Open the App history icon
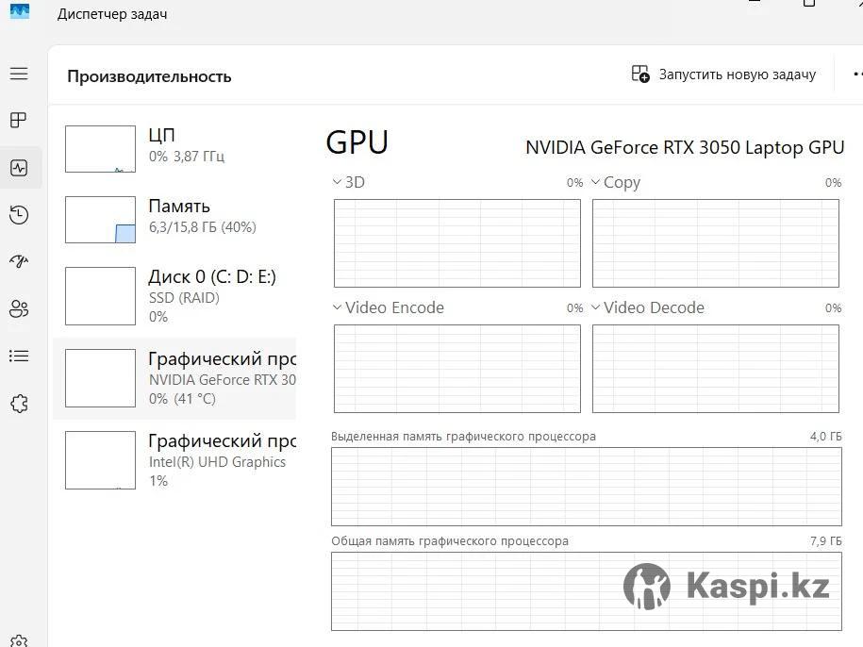 [19, 215]
